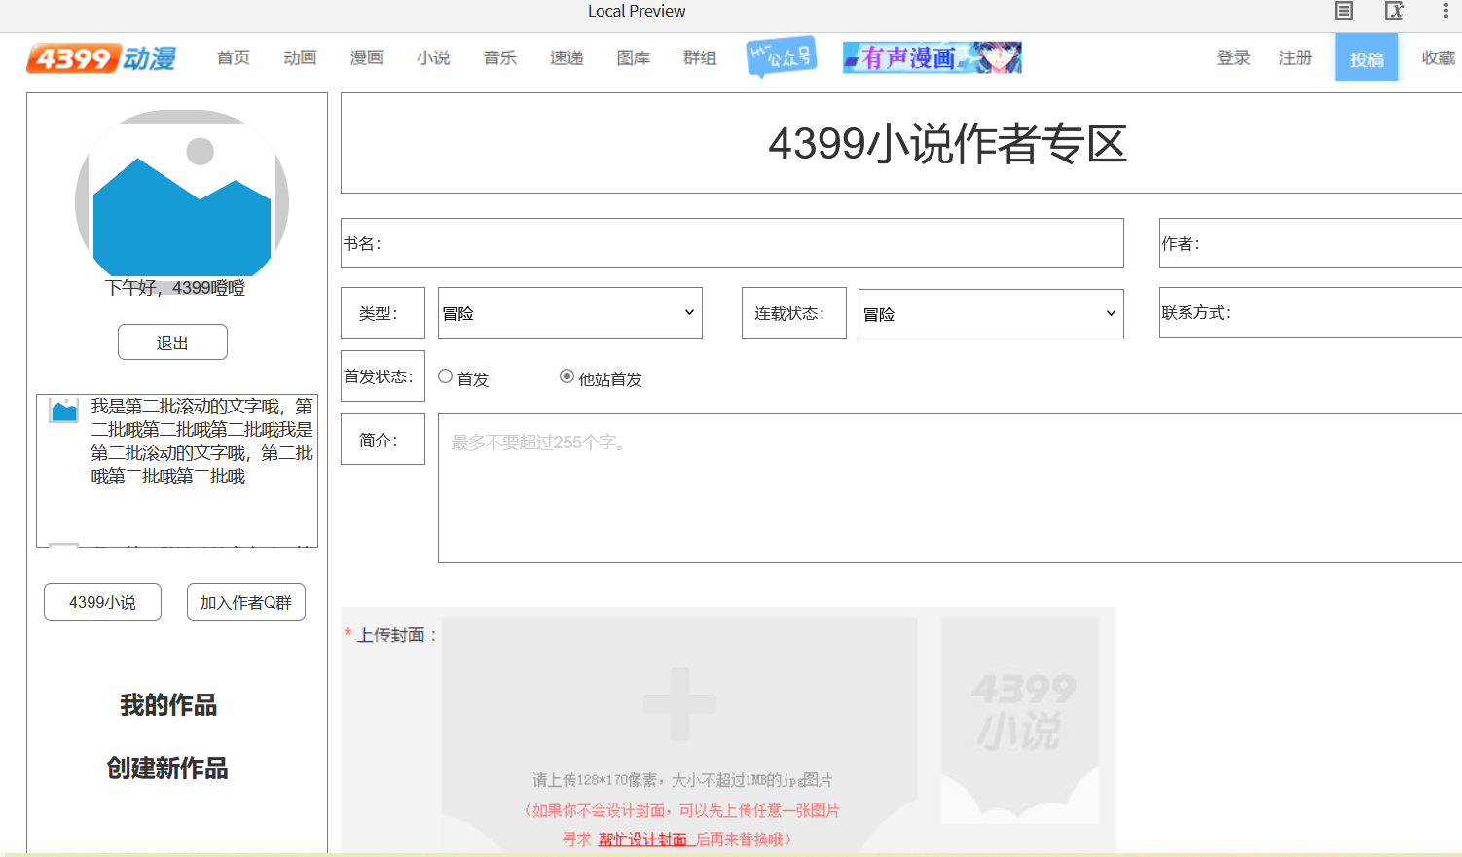The width and height of the screenshot is (1462, 857).
Task: Open the 类型 dropdown
Action: [x=570, y=313]
